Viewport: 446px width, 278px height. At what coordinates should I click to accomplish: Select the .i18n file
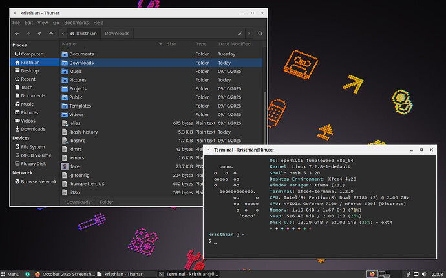(132, 192)
